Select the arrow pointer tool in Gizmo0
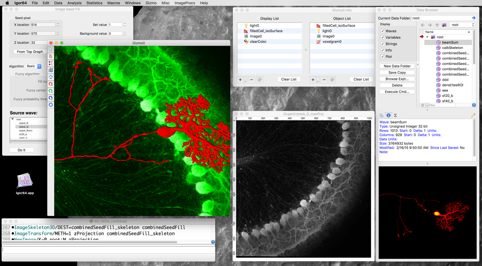482x266 pixels. tap(51, 49)
